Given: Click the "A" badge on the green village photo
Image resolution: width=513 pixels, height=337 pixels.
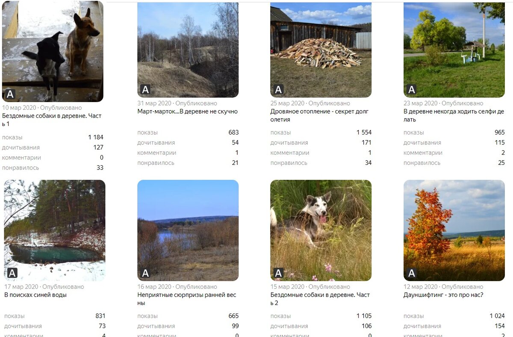Looking at the screenshot, I should (412, 90).
